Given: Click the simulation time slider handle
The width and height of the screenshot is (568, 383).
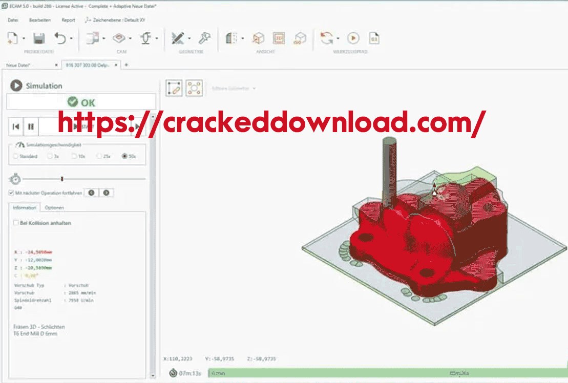Looking at the screenshot, I should pos(62,179).
